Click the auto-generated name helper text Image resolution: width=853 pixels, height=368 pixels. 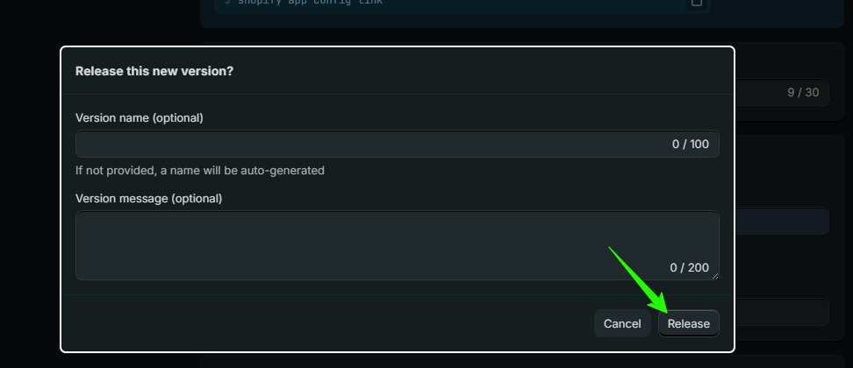(x=200, y=171)
